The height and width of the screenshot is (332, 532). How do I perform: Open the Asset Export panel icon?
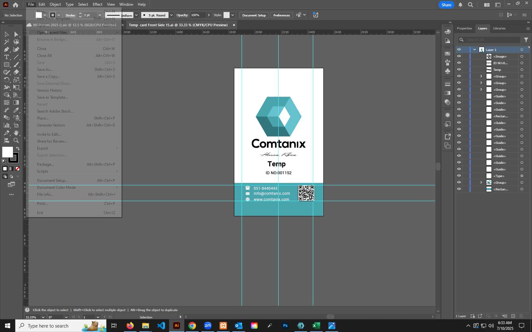pyautogui.click(x=447, y=137)
